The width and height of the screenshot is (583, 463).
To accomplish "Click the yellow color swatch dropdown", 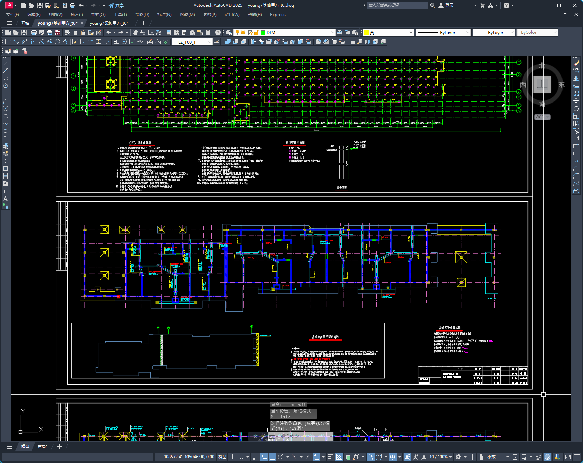I will [x=411, y=32].
